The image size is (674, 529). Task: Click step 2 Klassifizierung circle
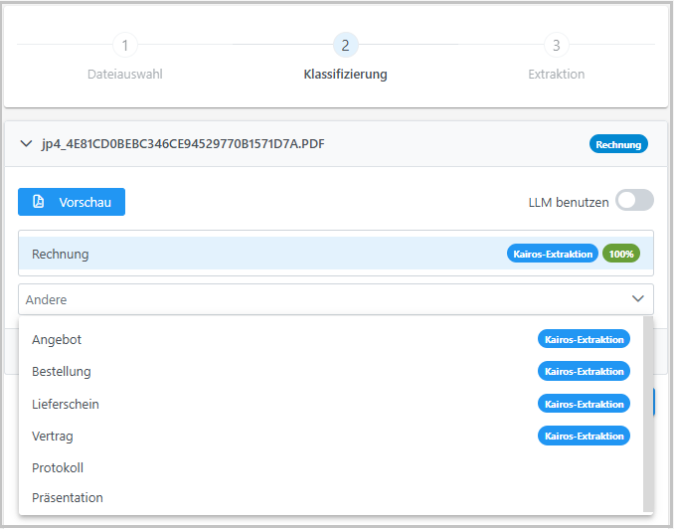tap(345, 46)
